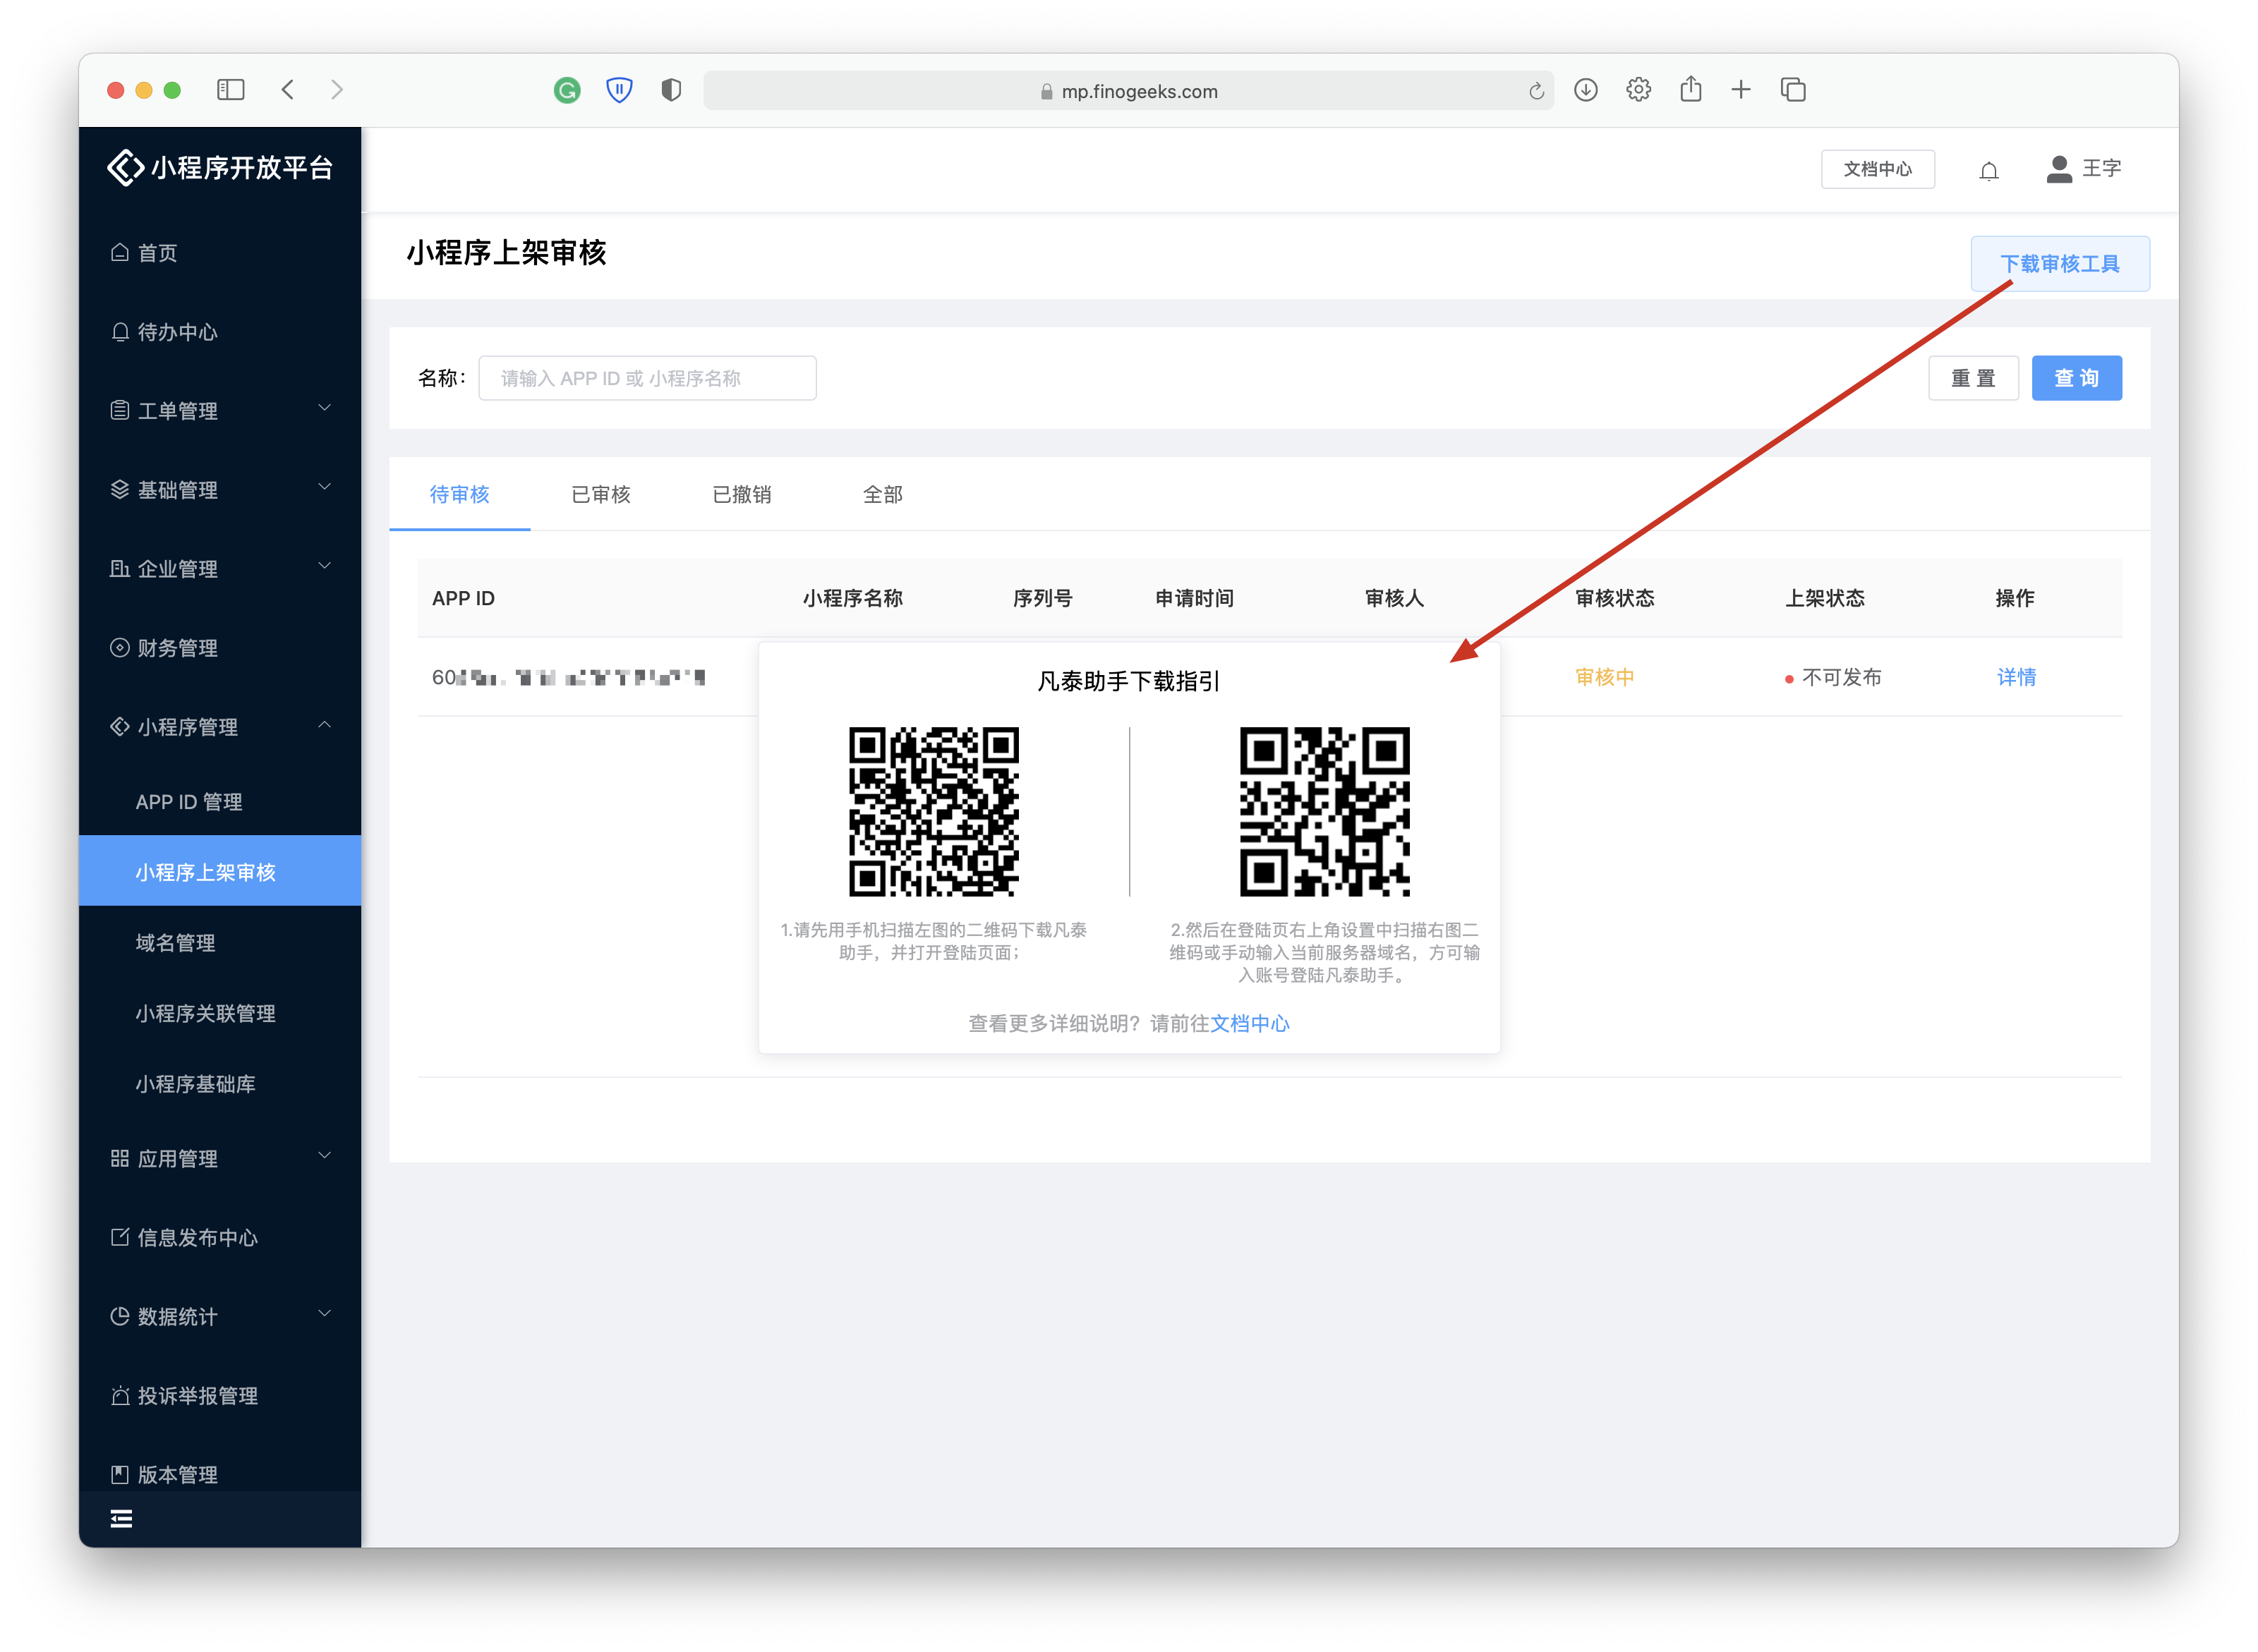Click the Safari address bar mp.finogeeks.com
The image size is (2258, 1652).
point(1128,91)
